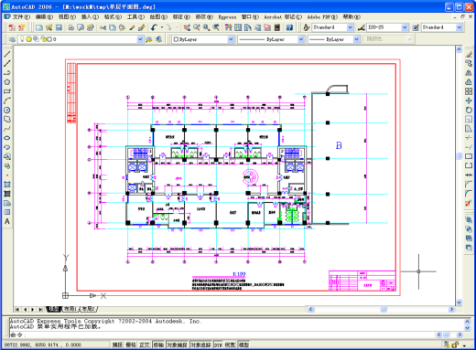Open the layer list dropdown showing layer 0
The image size is (476, 350).
point(81,39)
